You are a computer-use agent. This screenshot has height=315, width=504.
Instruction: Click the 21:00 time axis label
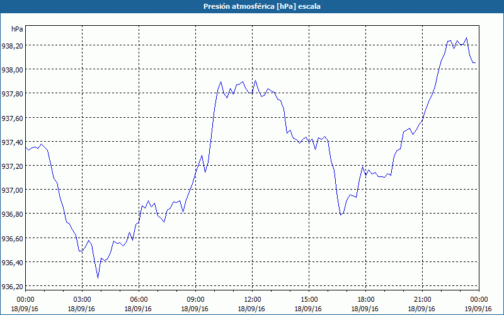tap(422, 300)
